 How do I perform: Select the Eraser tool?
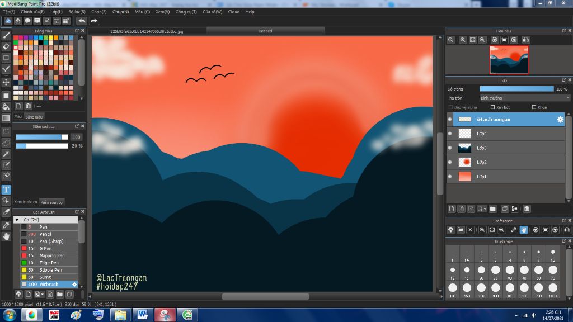6,46
